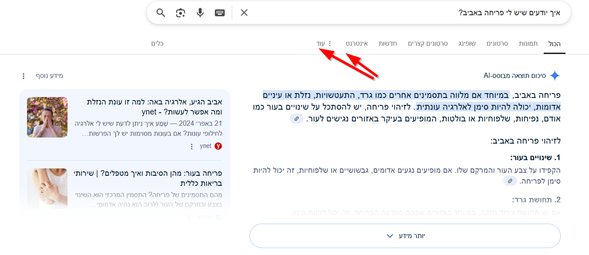Open the כלים search tools
The height and width of the screenshot is (255, 589).
point(157,44)
